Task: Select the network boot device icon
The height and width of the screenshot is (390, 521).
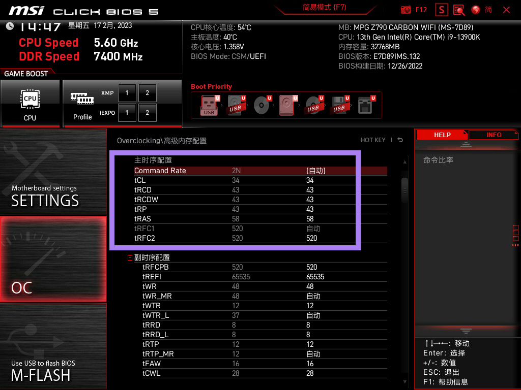Action: point(366,105)
